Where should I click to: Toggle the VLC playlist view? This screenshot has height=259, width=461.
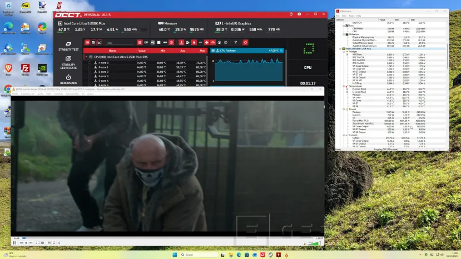pos(49,243)
